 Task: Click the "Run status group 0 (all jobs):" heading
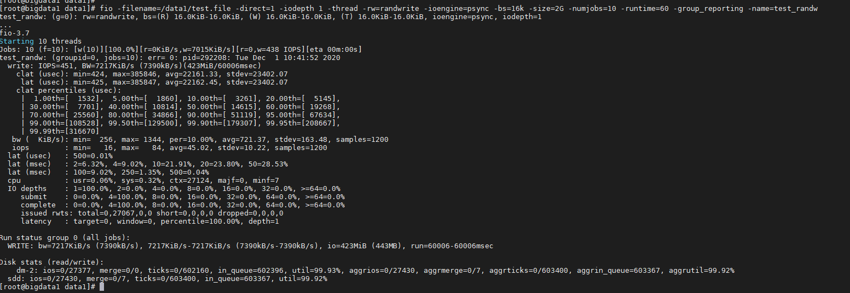click(65, 238)
